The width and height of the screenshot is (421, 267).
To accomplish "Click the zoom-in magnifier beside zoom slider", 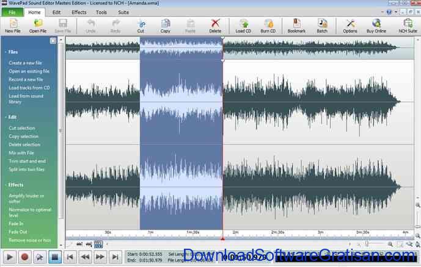I will point(390,244).
